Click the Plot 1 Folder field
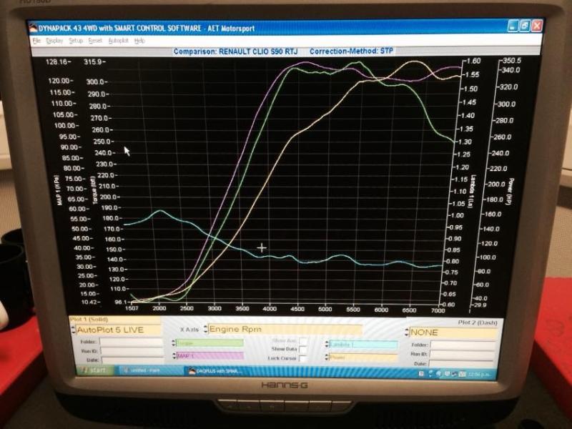Image resolution: width=572 pixels, height=429 pixels. (x=132, y=342)
